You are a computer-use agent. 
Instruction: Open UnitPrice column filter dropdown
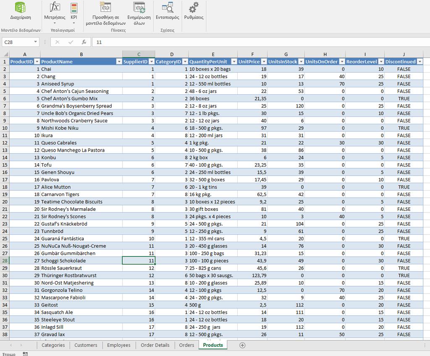pos(264,62)
